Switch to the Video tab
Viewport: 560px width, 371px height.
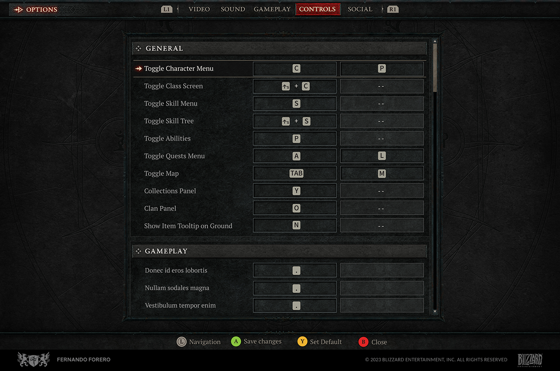pos(199,9)
